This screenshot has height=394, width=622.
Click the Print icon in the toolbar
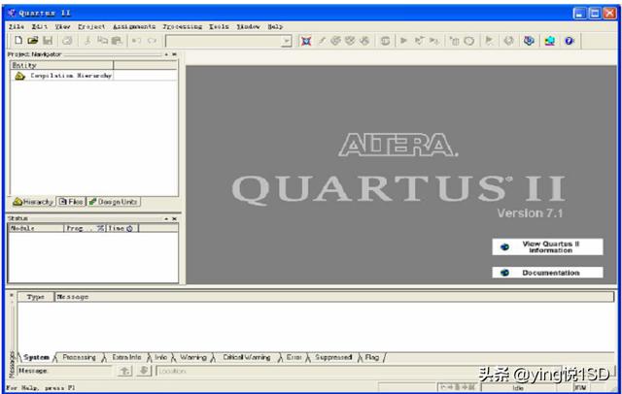pos(67,40)
